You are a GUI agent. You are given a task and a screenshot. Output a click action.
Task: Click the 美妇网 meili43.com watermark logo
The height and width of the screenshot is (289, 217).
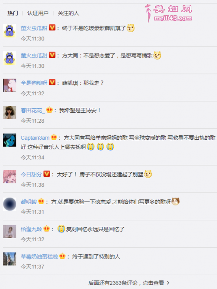pos(169,13)
